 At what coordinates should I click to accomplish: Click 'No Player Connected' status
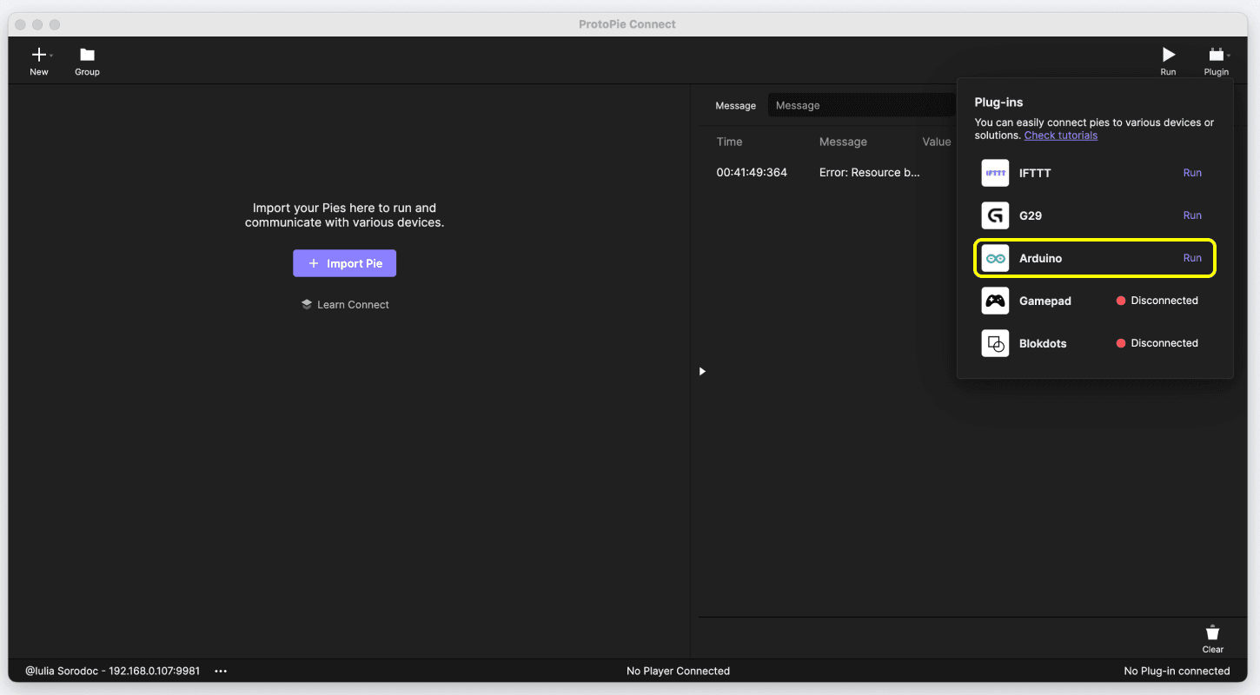click(678, 671)
